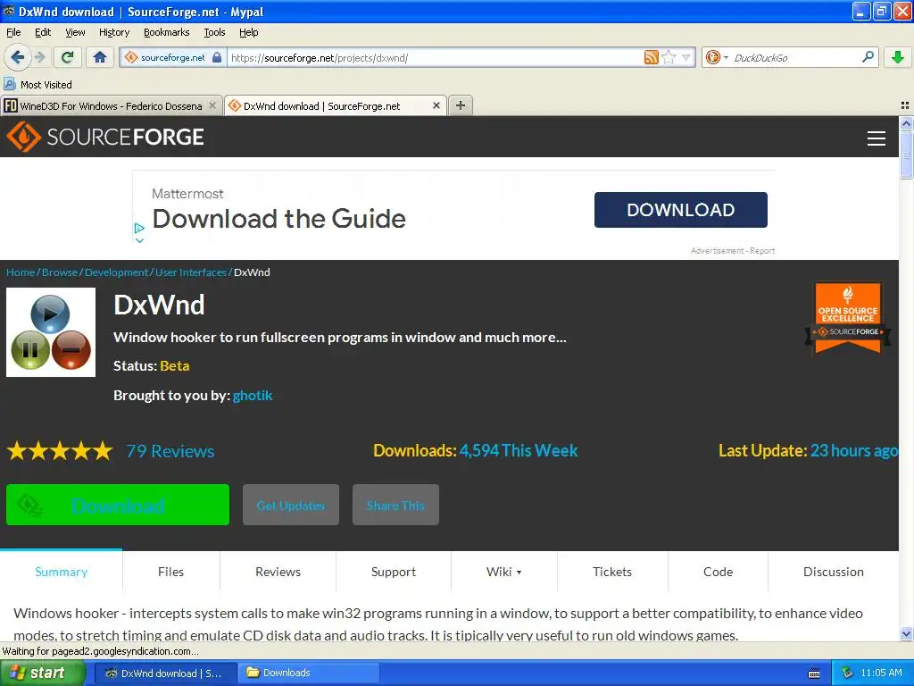
Task: Click the Open Source Excellence badge
Action: coord(848,318)
